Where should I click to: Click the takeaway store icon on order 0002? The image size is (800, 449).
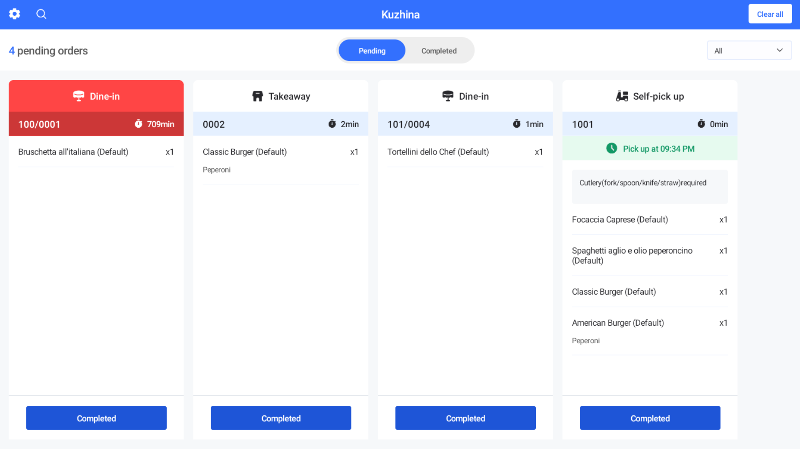[257, 96]
